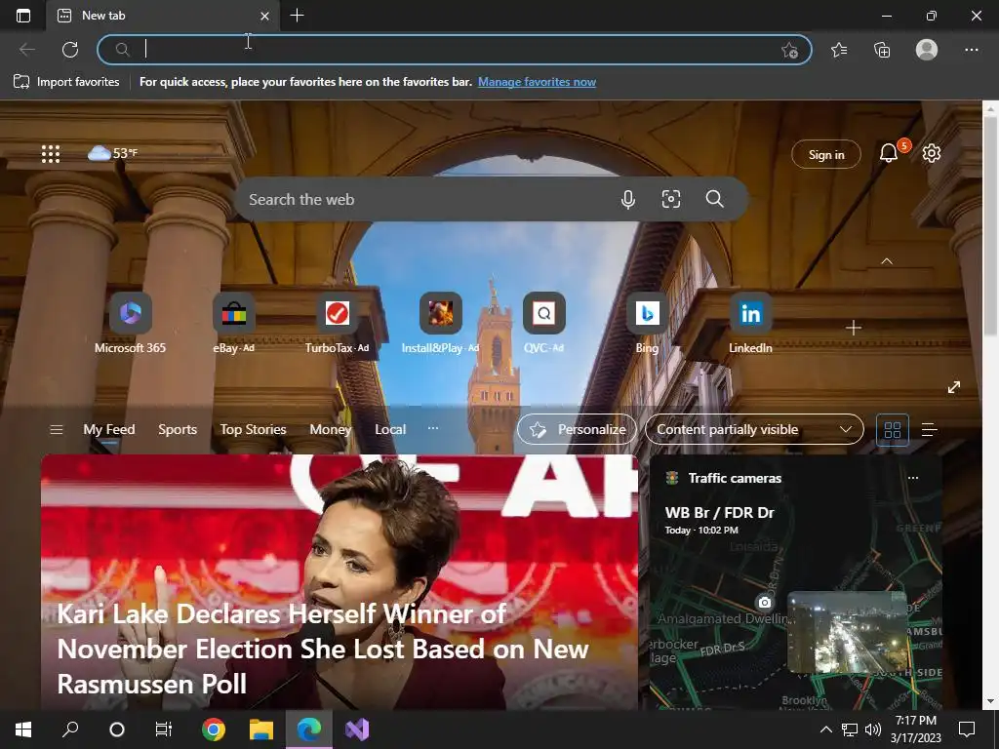
Task: Open page settings gear icon
Action: 932,153
